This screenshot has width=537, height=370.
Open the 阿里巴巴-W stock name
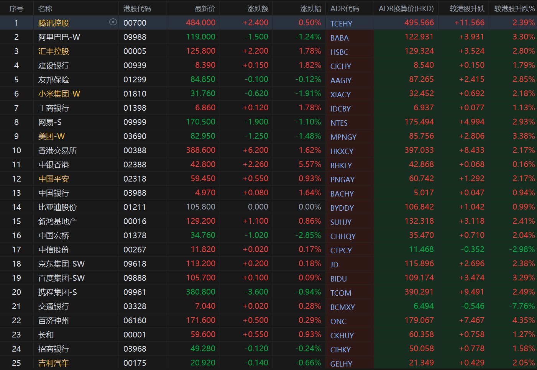(59, 37)
